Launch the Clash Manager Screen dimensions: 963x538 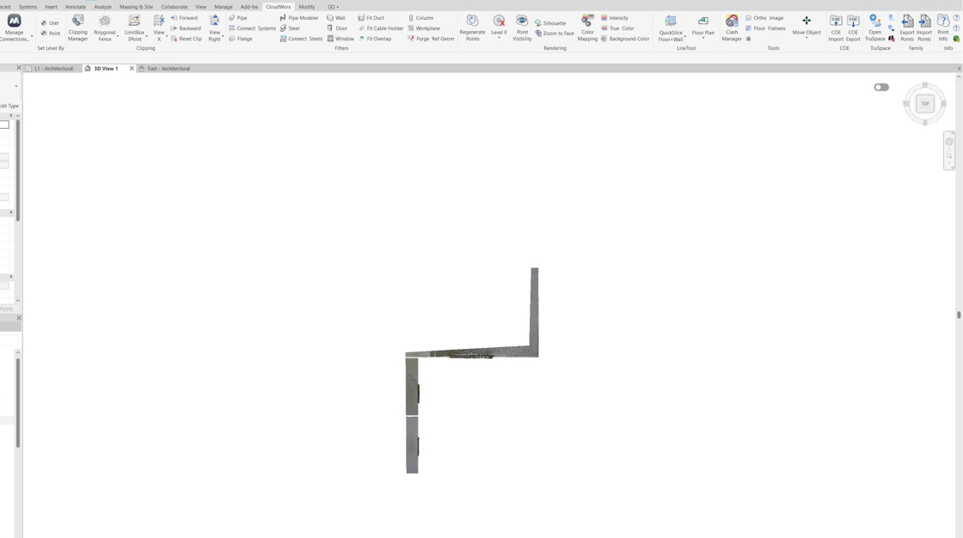point(732,27)
